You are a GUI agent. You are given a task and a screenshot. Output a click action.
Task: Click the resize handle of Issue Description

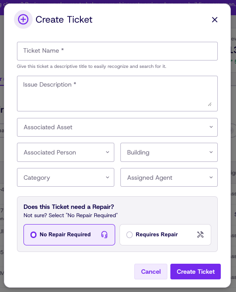(210, 104)
